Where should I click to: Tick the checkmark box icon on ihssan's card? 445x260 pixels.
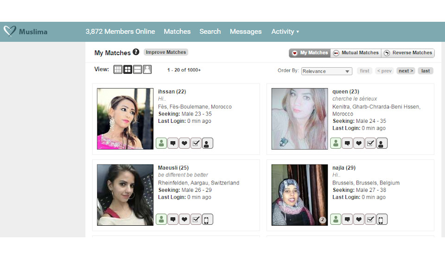196,143
